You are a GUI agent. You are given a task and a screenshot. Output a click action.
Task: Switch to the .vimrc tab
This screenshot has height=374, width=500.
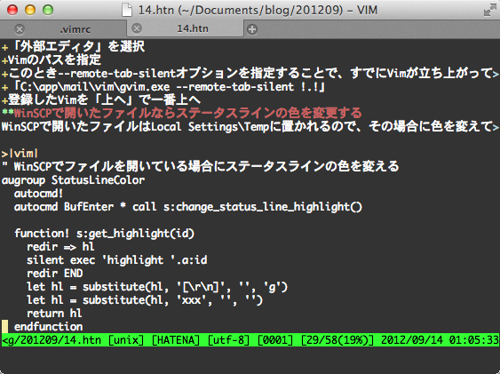coord(75,29)
